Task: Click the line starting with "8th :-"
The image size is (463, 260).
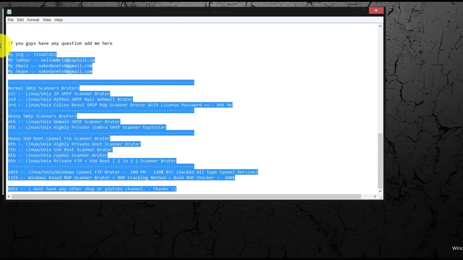Action: tap(58, 155)
